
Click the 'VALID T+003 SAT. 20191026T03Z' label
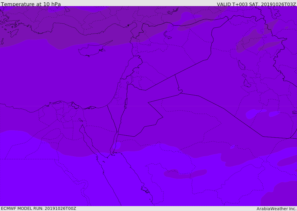(256, 4)
